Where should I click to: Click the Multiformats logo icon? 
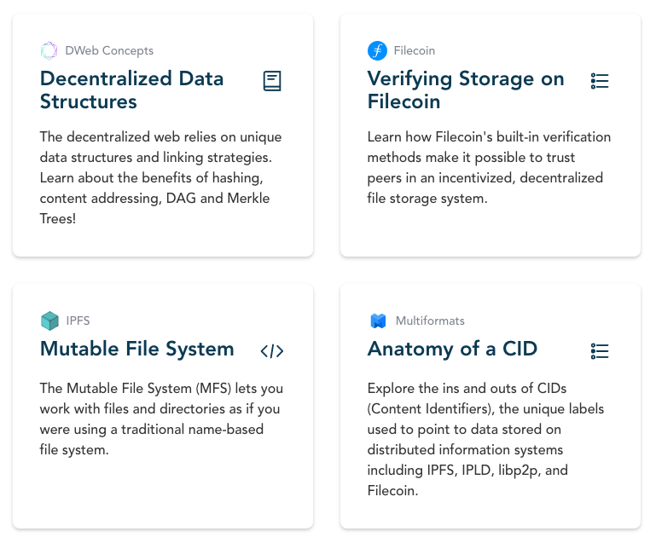point(378,321)
